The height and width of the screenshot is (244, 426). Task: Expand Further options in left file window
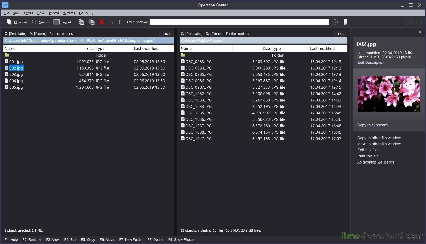point(61,34)
